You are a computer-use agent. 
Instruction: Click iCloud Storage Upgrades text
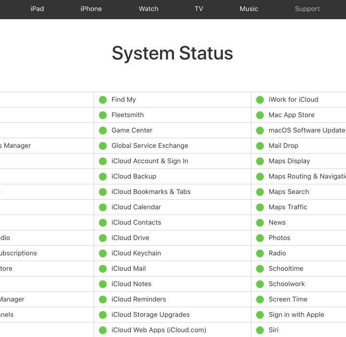tap(150, 315)
